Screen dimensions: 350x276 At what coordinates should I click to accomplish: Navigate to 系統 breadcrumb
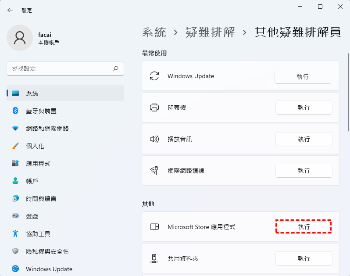[154, 32]
